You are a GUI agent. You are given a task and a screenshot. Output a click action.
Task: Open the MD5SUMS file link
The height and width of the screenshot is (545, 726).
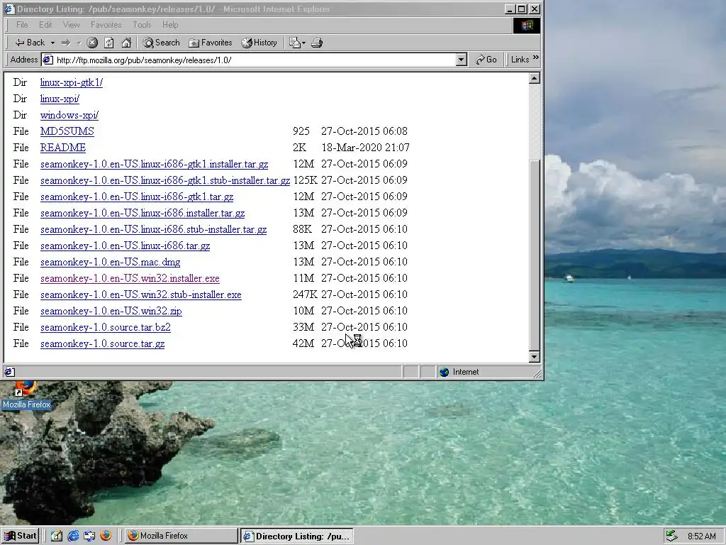(x=67, y=131)
